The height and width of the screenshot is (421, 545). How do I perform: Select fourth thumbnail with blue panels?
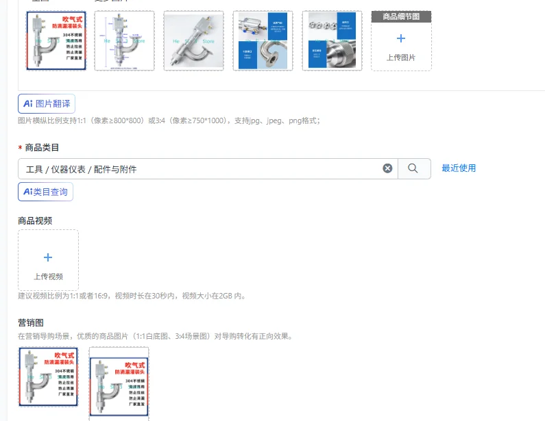pos(263,40)
